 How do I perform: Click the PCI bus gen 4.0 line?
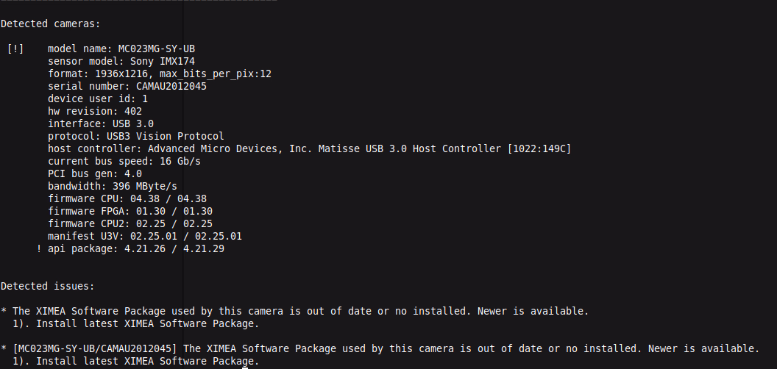(95, 173)
